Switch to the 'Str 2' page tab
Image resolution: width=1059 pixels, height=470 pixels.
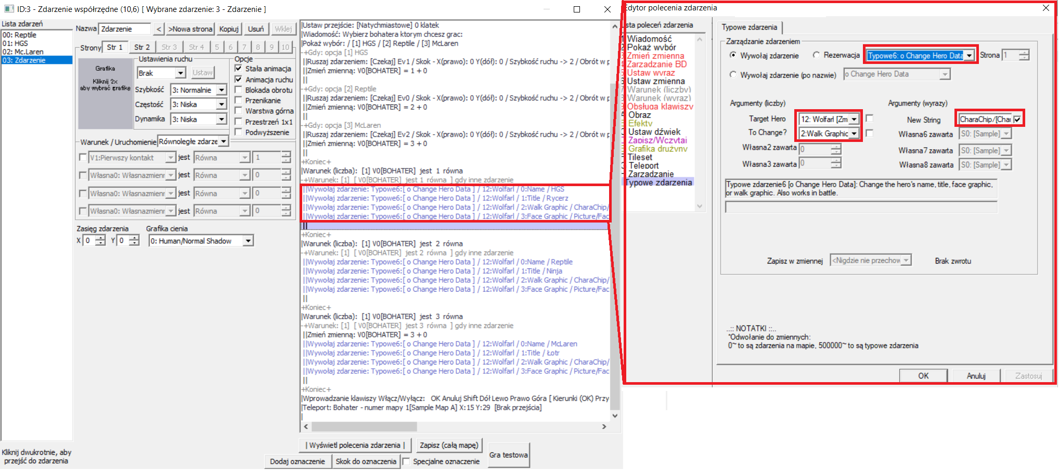click(141, 47)
